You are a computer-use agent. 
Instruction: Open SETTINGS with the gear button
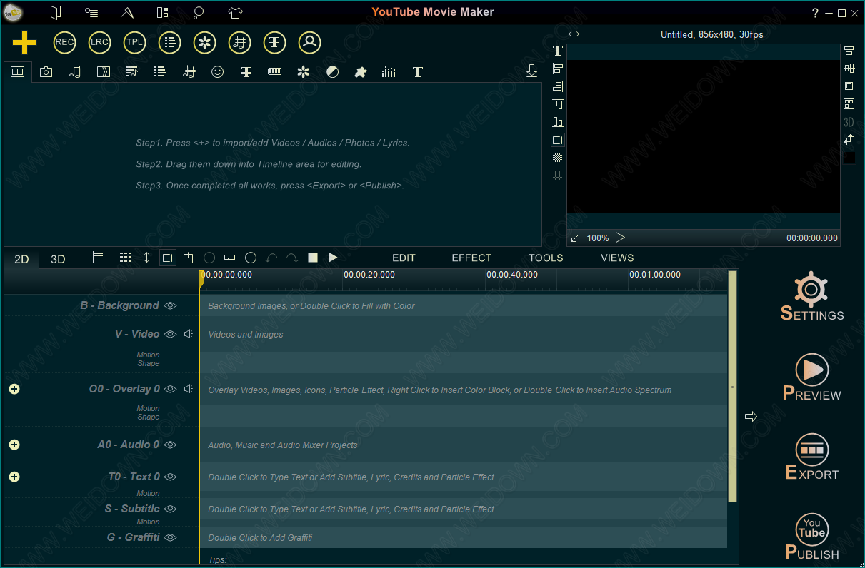(812, 296)
